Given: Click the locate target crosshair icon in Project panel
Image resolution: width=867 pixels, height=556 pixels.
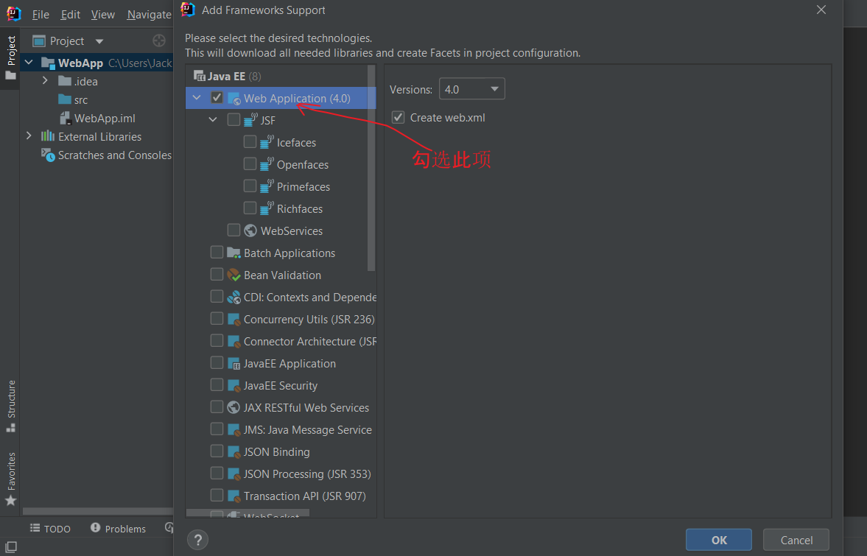Looking at the screenshot, I should 158,41.
